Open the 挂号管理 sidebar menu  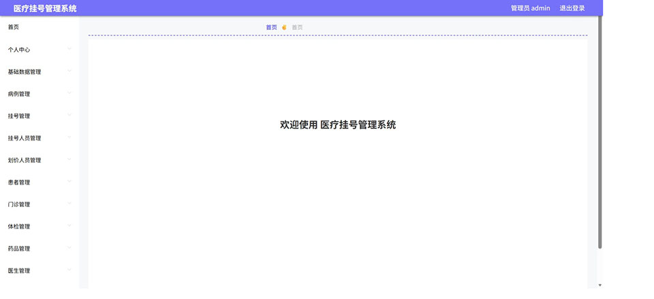tap(40, 116)
